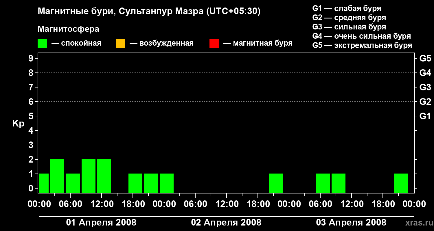Click the Kp 2 bar at 12:00 on 01 April
The width and height of the screenshot is (434, 231).
[104, 176]
